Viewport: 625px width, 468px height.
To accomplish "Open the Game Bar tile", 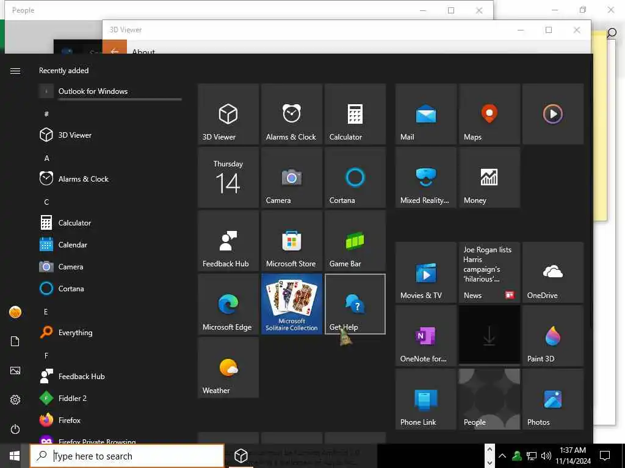I will click(355, 240).
